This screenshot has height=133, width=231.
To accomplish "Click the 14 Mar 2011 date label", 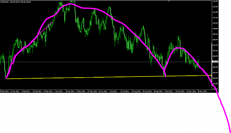I will tap(48, 91).
